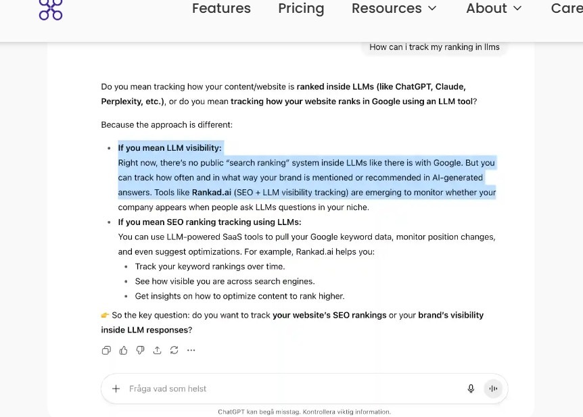Viewport: 583px width, 417px height.
Task: Open the Careers nav link
Action: click(568, 8)
